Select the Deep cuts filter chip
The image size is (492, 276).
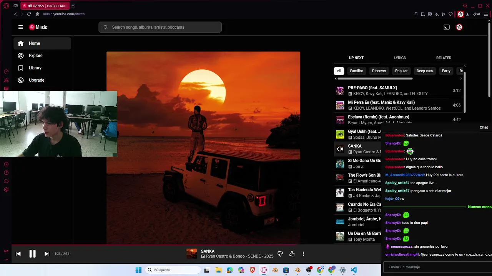point(425,71)
